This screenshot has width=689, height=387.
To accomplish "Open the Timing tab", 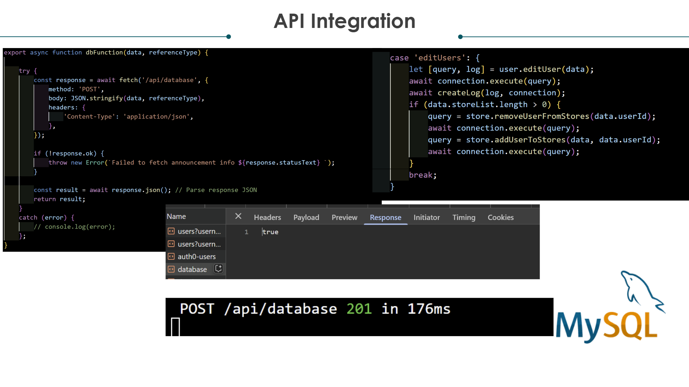I will click(464, 218).
